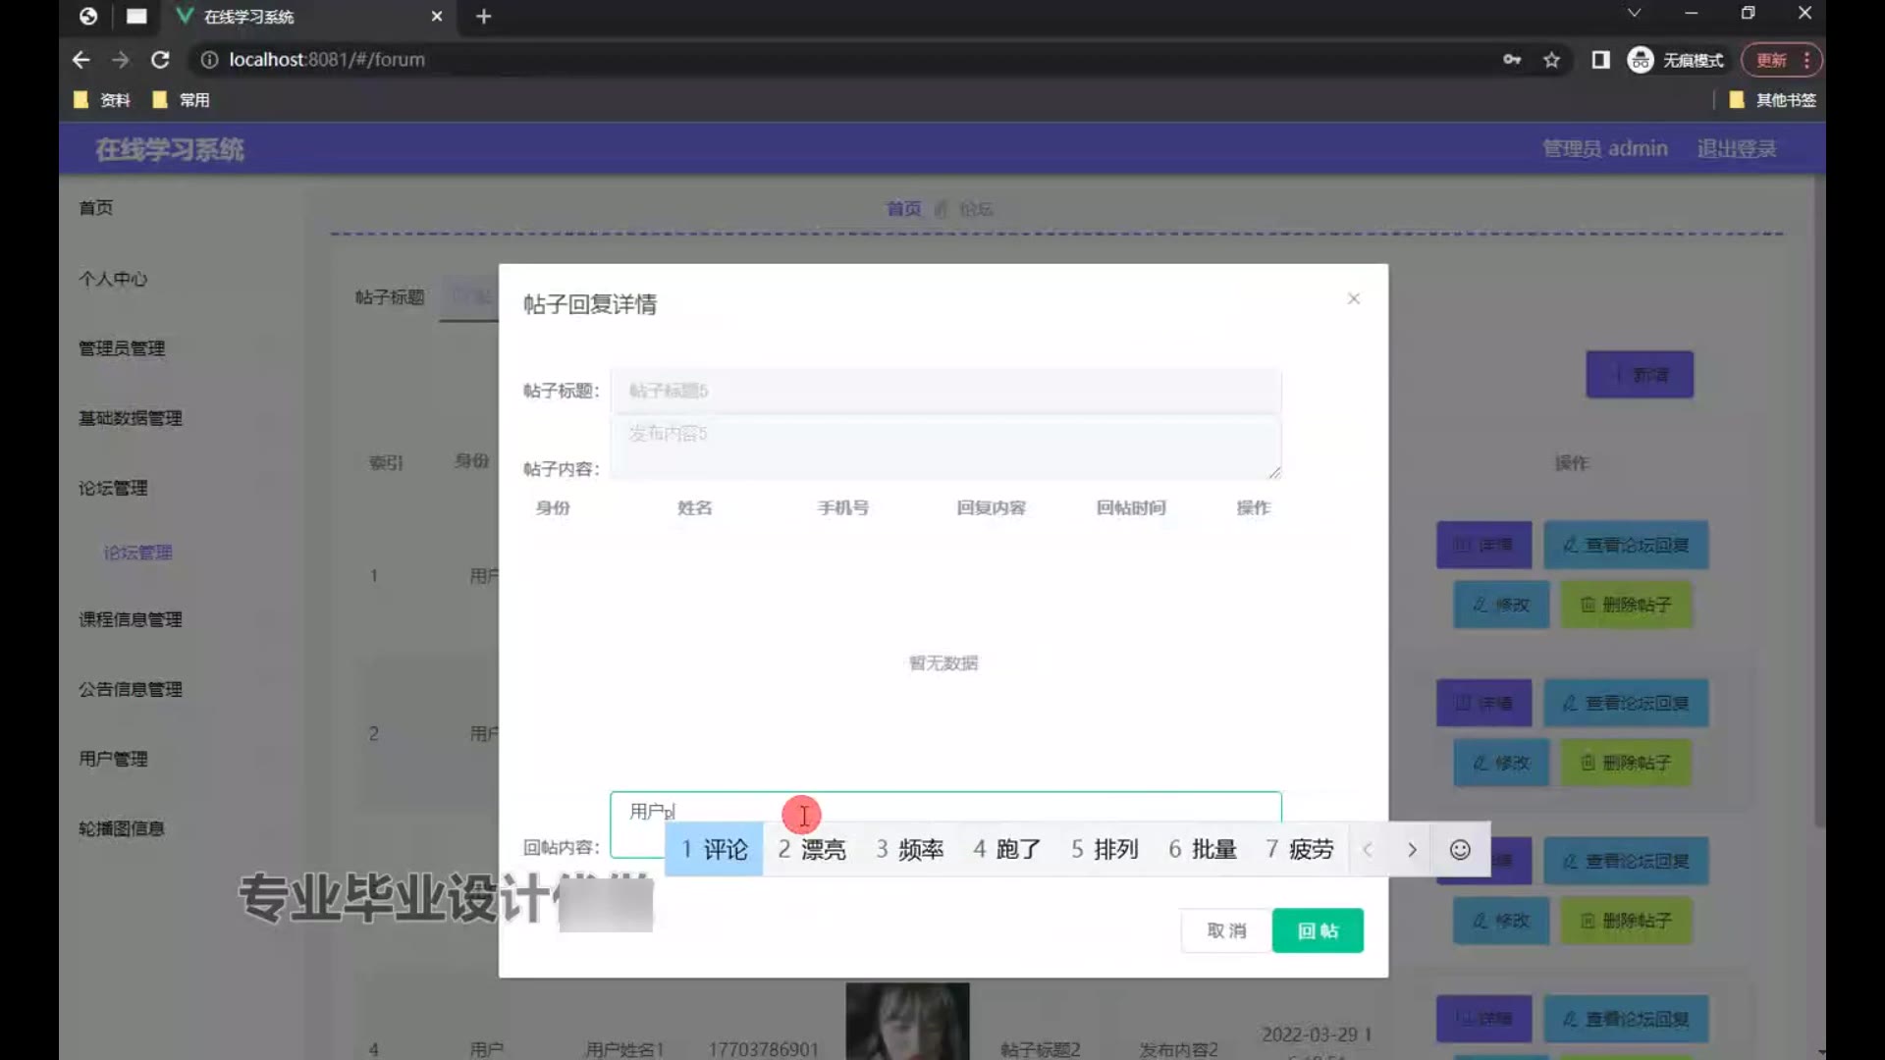Open the password key icon in address bar
1885x1060 pixels.
pyautogui.click(x=1512, y=60)
